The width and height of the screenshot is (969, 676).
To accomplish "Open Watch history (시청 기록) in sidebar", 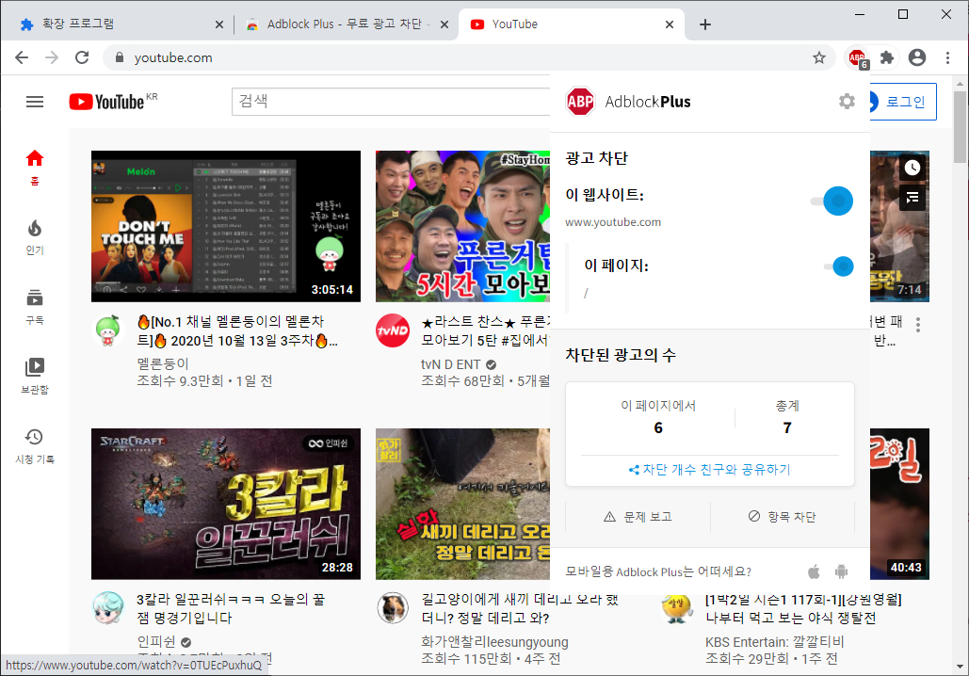I will (35, 446).
